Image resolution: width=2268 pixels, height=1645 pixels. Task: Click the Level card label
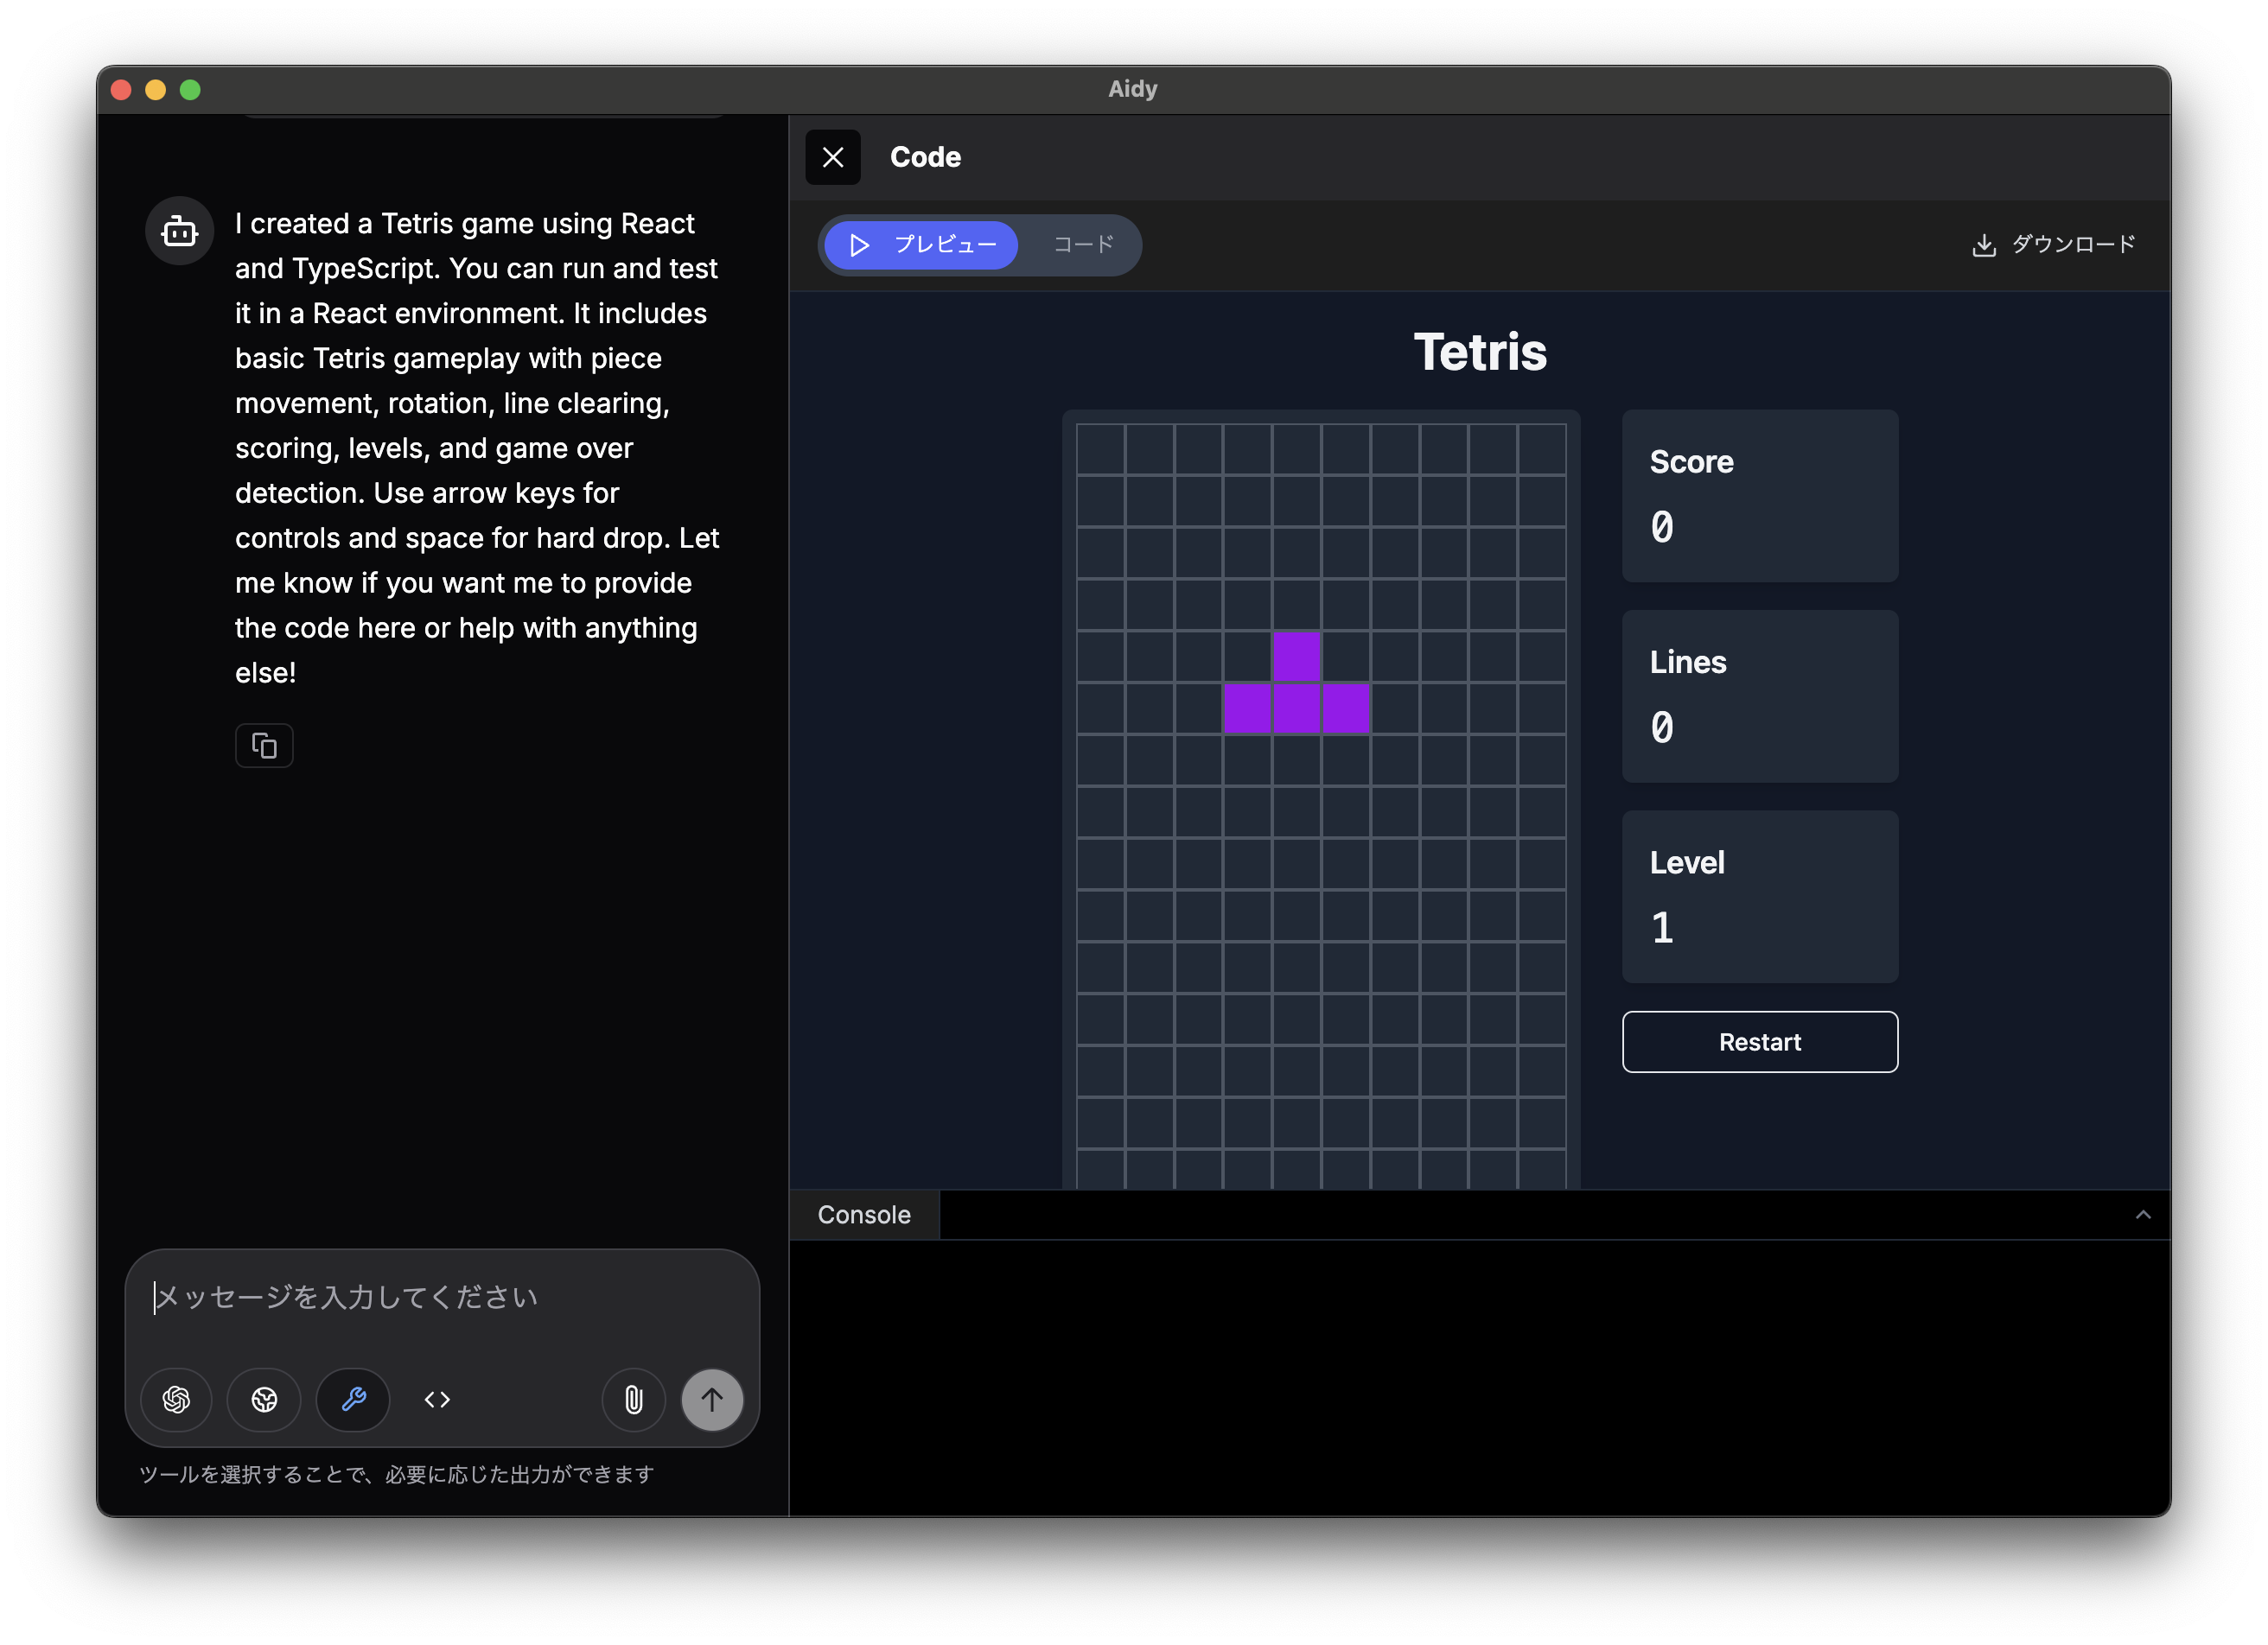coord(1686,862)
